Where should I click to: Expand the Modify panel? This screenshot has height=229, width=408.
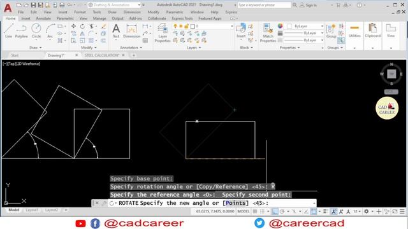pyautogui.click(x=89, y=48)
